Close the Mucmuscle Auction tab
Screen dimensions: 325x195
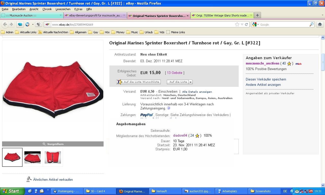(x=61, y=15)
